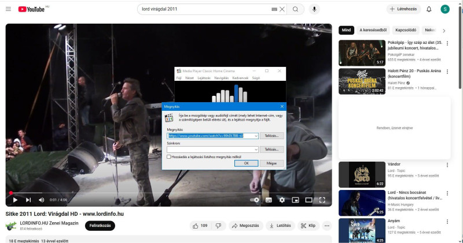Open the Anyám video title link
Image resolution: width=463 pixels, height=243 pixels.
tap(394, 221)
